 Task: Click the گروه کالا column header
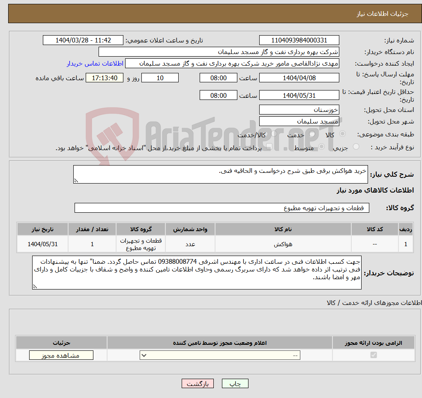click(141, 229)
